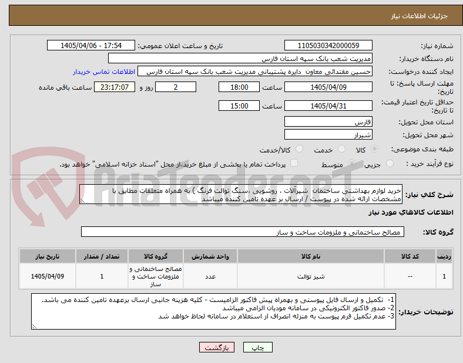Select the کالا/خدمت radio button
Image resolution: width=463 pixels, height=363 pixels.
click(x=299, y=149)
